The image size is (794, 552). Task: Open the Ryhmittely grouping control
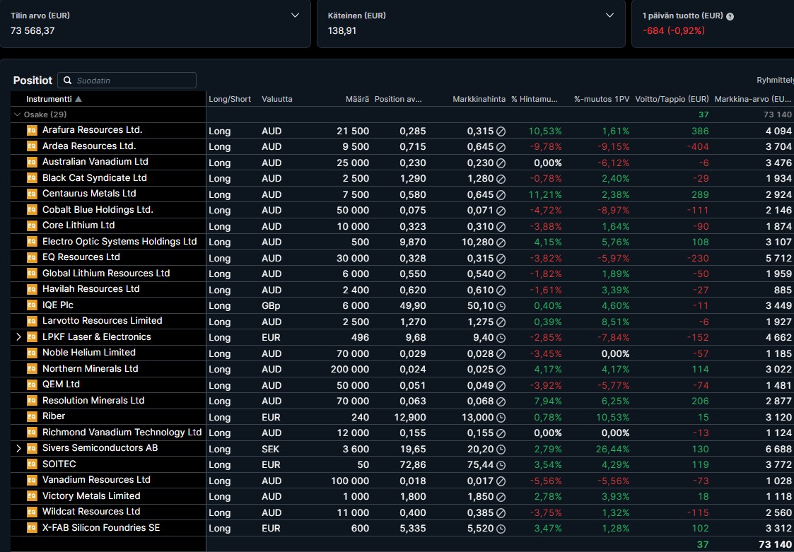pyautogui.click(x=776, y=81)
